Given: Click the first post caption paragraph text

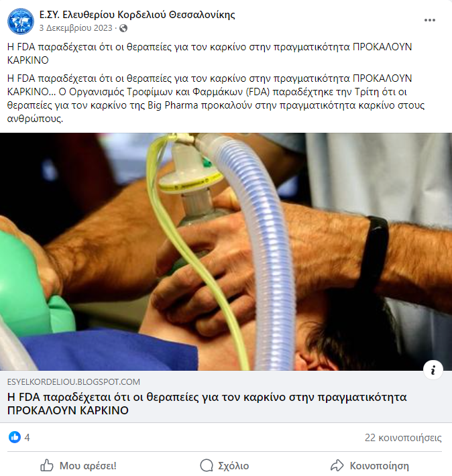Looking at the screenshot, I should pos(210,54).
